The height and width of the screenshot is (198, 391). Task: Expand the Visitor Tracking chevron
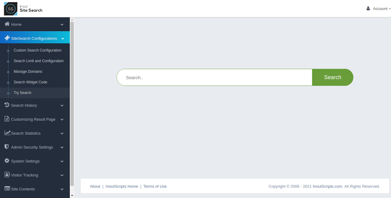(62, 175)
